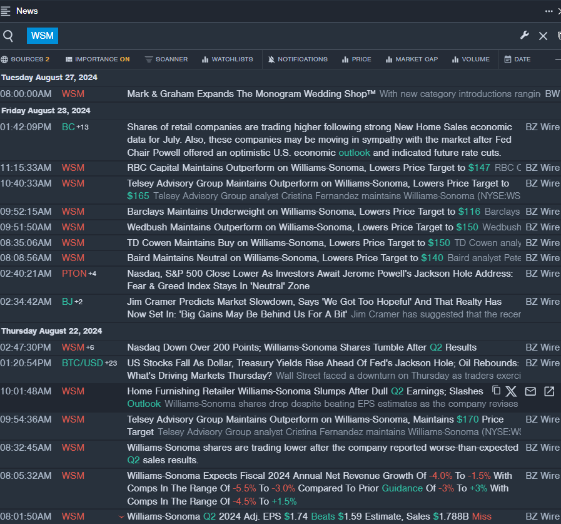Open the Fear & Greed Index Nasdaq story
Image resolution: width=561 pixels, height=524 pixels.
[320, 280]
